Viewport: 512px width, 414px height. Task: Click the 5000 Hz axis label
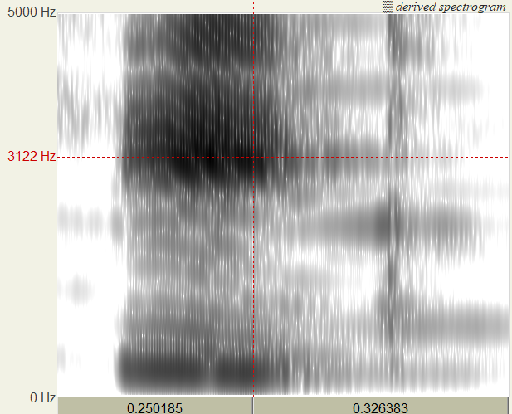coord(32,12)
